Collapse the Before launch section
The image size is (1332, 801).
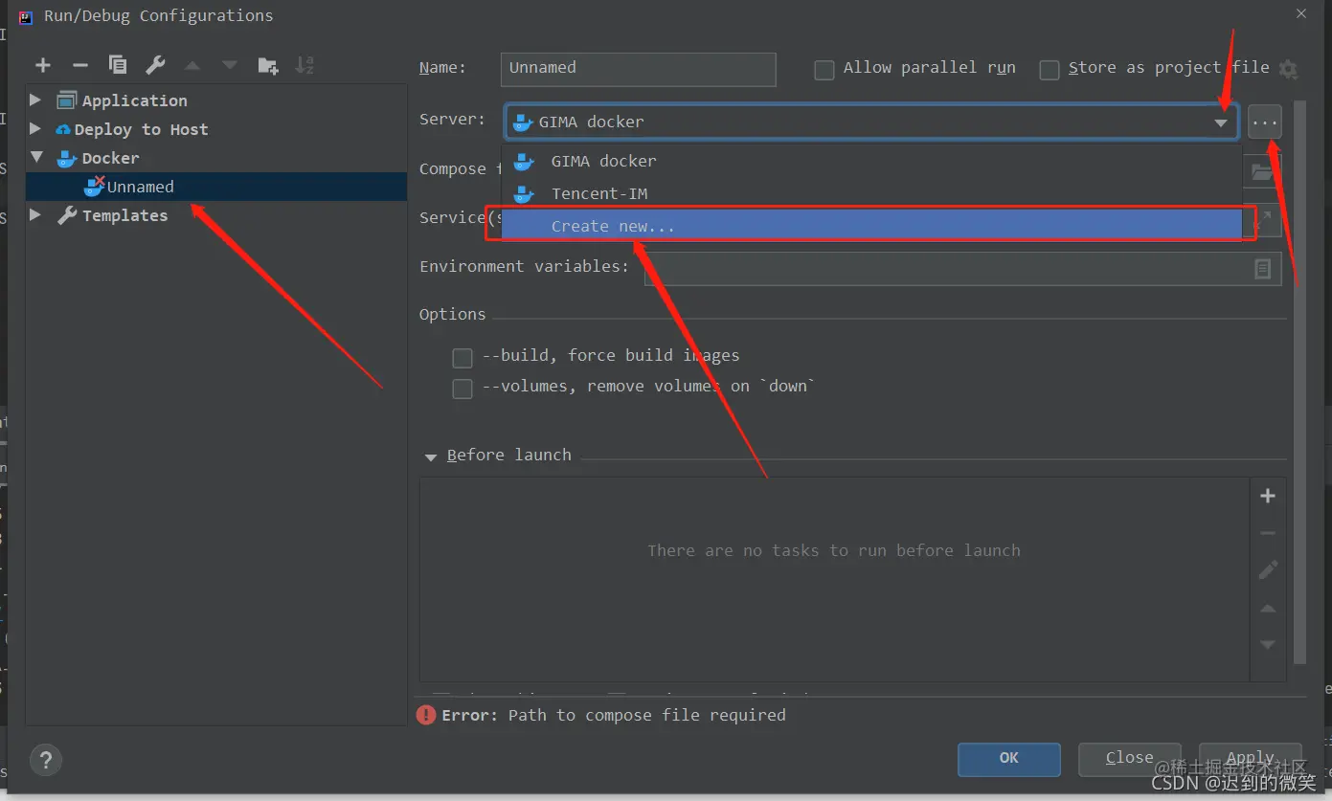431,457
